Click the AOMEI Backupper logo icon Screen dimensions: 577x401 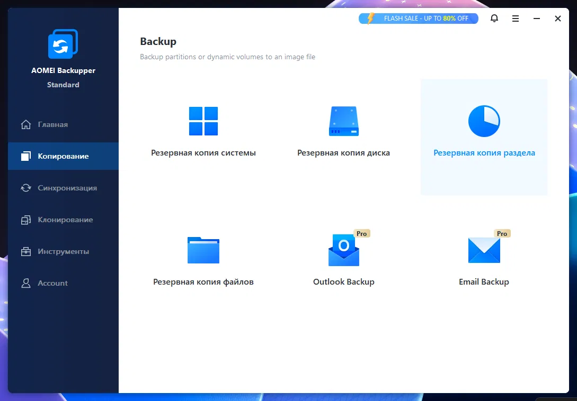tap(63, 44)
